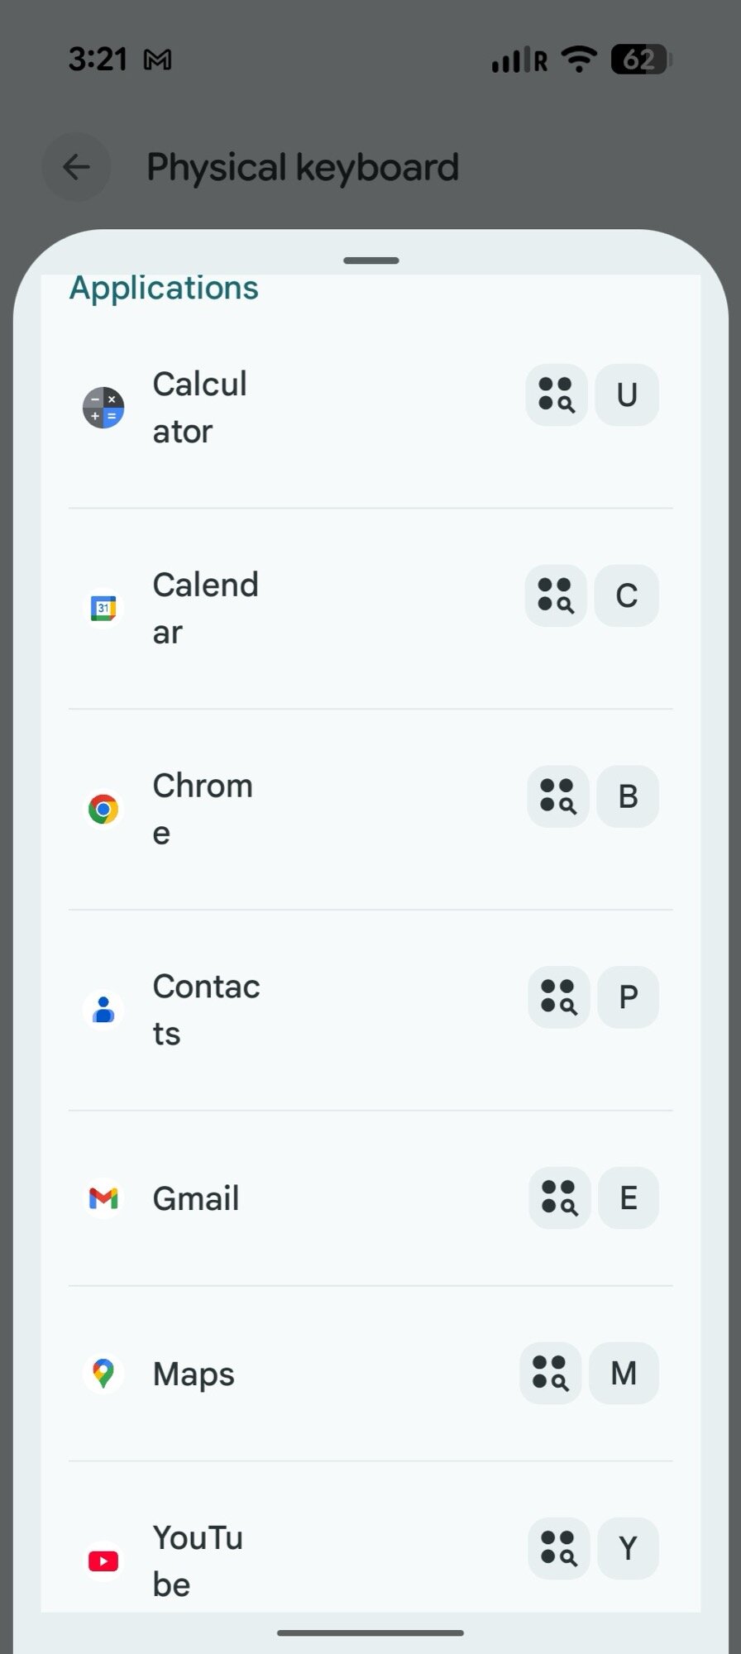Tap the Gmail app icon
The image size is (741, 1654).
tap(103, 1197)
